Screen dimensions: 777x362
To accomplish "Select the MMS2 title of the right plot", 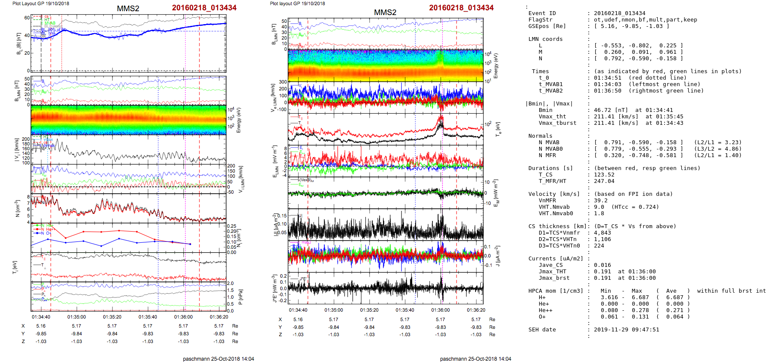I will click(385, 12).
